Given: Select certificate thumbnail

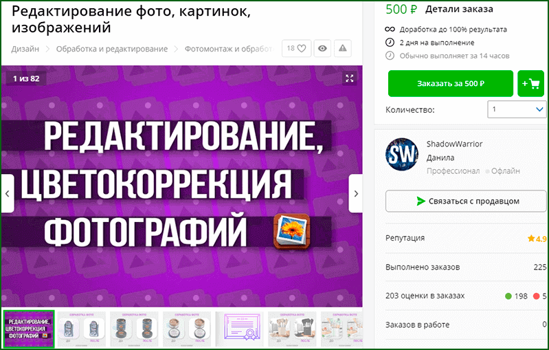Looking at the screenshot, I should coord(240,329).
